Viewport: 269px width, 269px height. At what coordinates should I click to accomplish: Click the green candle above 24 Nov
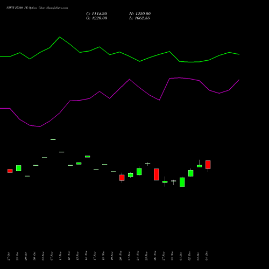139,172
